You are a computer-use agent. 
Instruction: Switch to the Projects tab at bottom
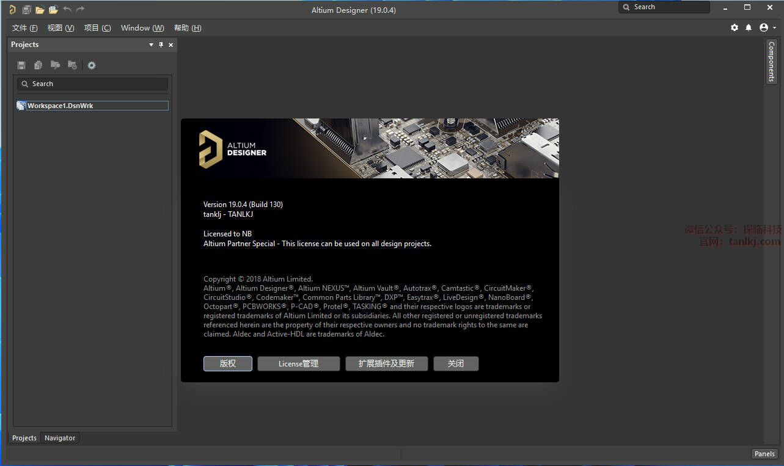24,438
